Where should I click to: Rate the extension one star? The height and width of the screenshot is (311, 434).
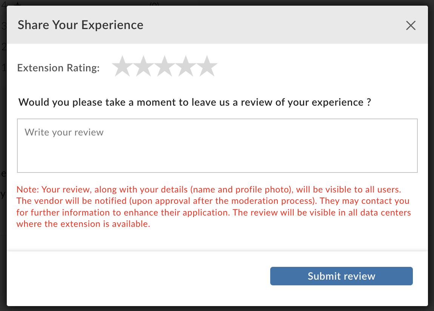point(122,67)
